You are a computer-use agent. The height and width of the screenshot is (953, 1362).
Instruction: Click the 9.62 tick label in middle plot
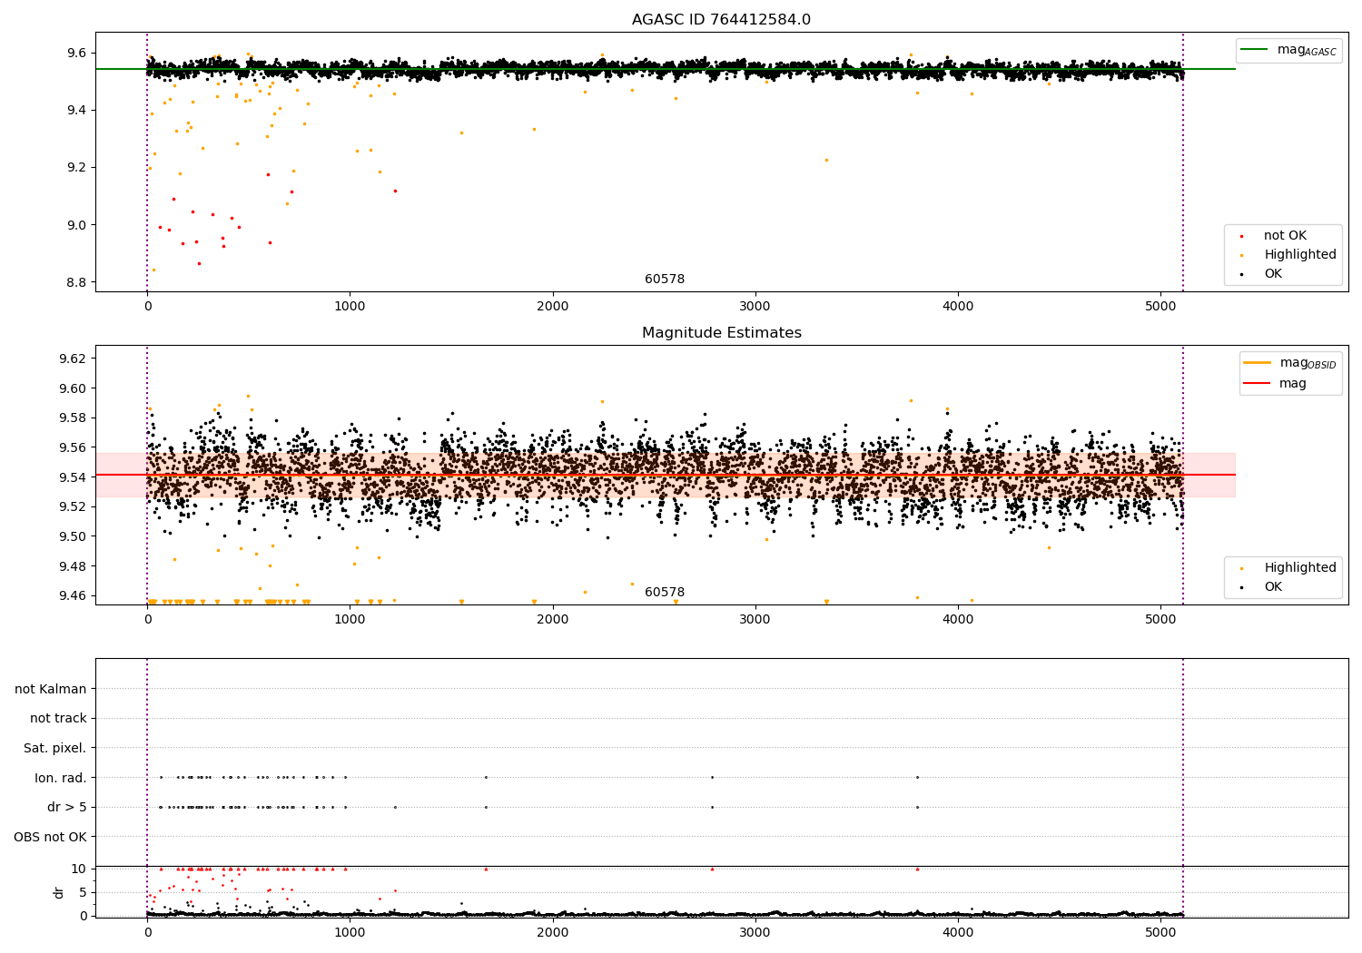click(x=72, y=359)
